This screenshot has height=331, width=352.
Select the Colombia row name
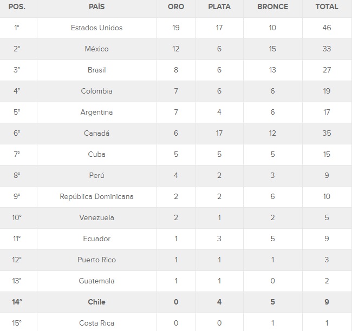tap(96, 91)
